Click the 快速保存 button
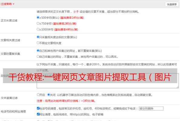This screenshot has width=180, height=121. 172,4
